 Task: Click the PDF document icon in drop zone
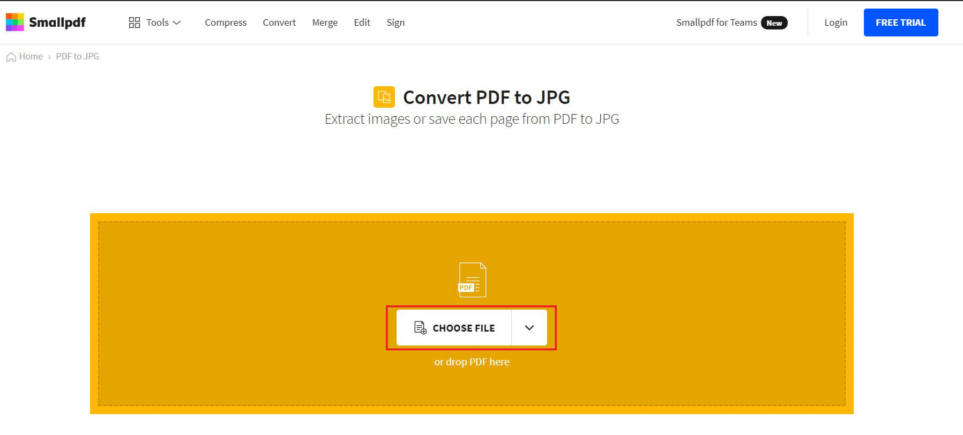(472, 280)
